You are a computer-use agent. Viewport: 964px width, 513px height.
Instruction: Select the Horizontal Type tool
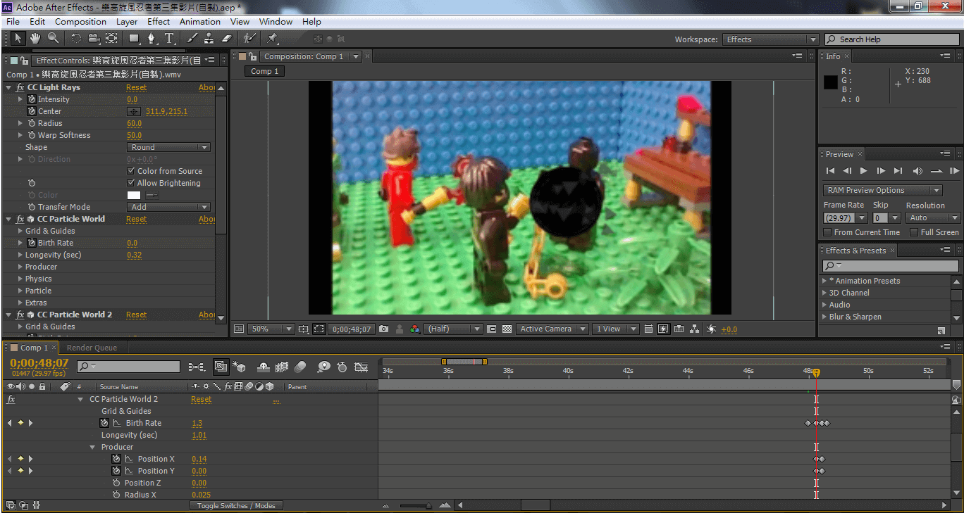point(169,39)
